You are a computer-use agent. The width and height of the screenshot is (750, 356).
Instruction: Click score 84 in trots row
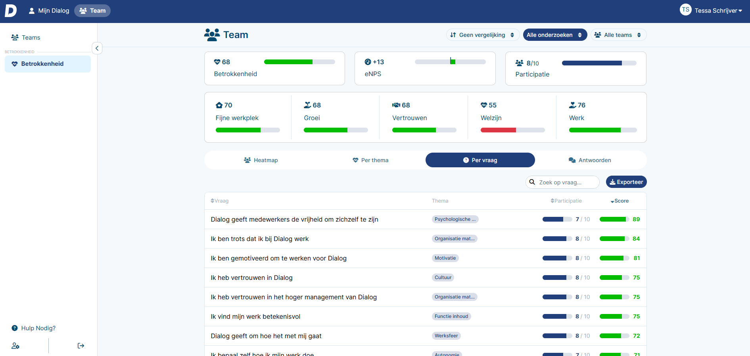(x=636, y=239)
